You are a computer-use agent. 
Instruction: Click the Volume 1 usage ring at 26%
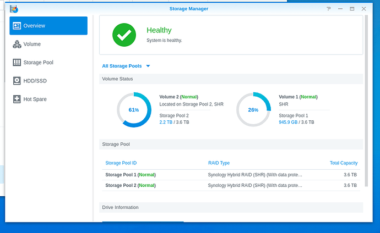point(253,109)
